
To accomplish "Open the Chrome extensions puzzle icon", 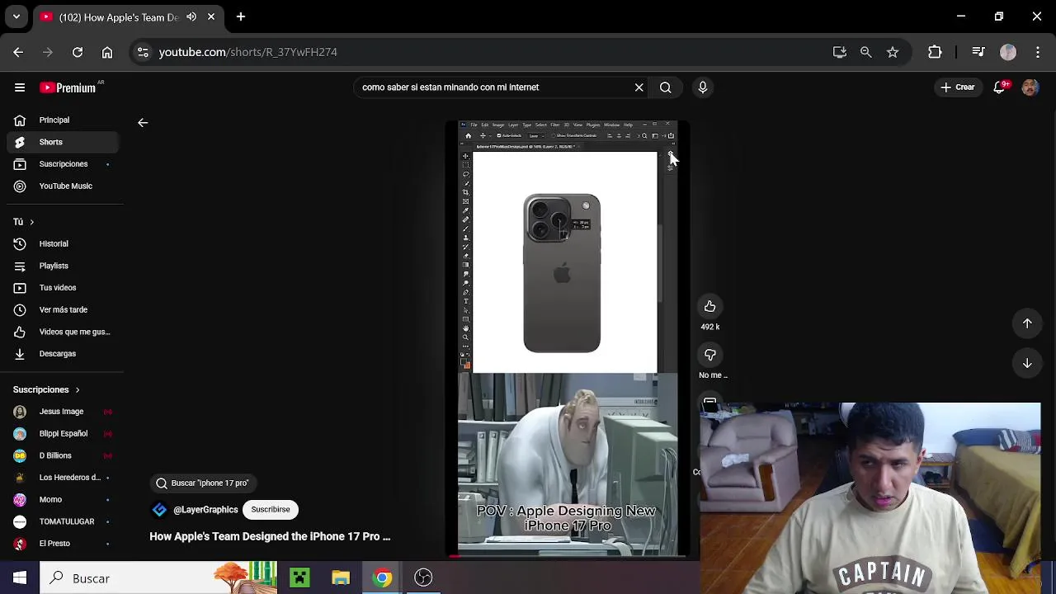I will (x=935, y=52).
